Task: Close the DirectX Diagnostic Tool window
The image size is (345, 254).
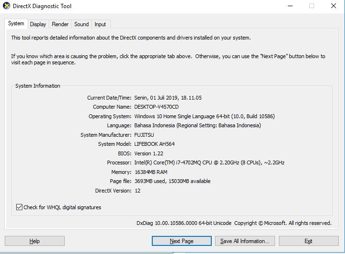Action: pyautogui.click(x=334, y=6)
